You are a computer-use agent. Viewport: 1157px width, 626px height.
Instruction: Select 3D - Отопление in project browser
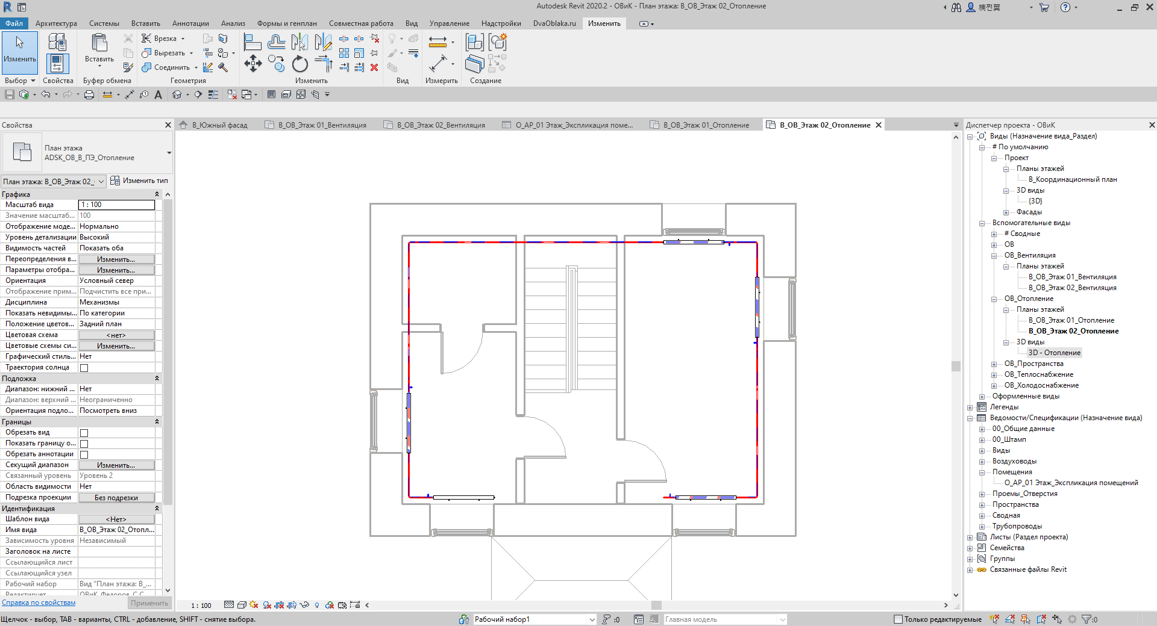(1054, 353)
